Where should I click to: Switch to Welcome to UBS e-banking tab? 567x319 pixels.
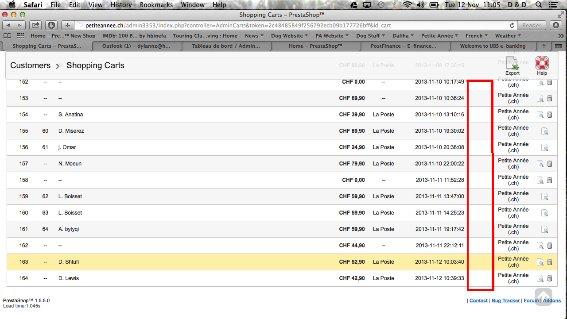tap(493, 46)
